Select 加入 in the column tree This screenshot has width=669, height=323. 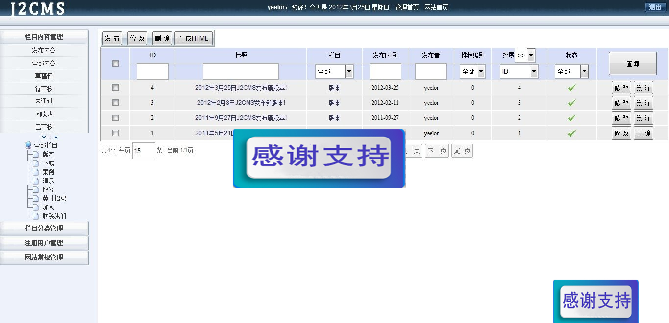click(48, 207)
